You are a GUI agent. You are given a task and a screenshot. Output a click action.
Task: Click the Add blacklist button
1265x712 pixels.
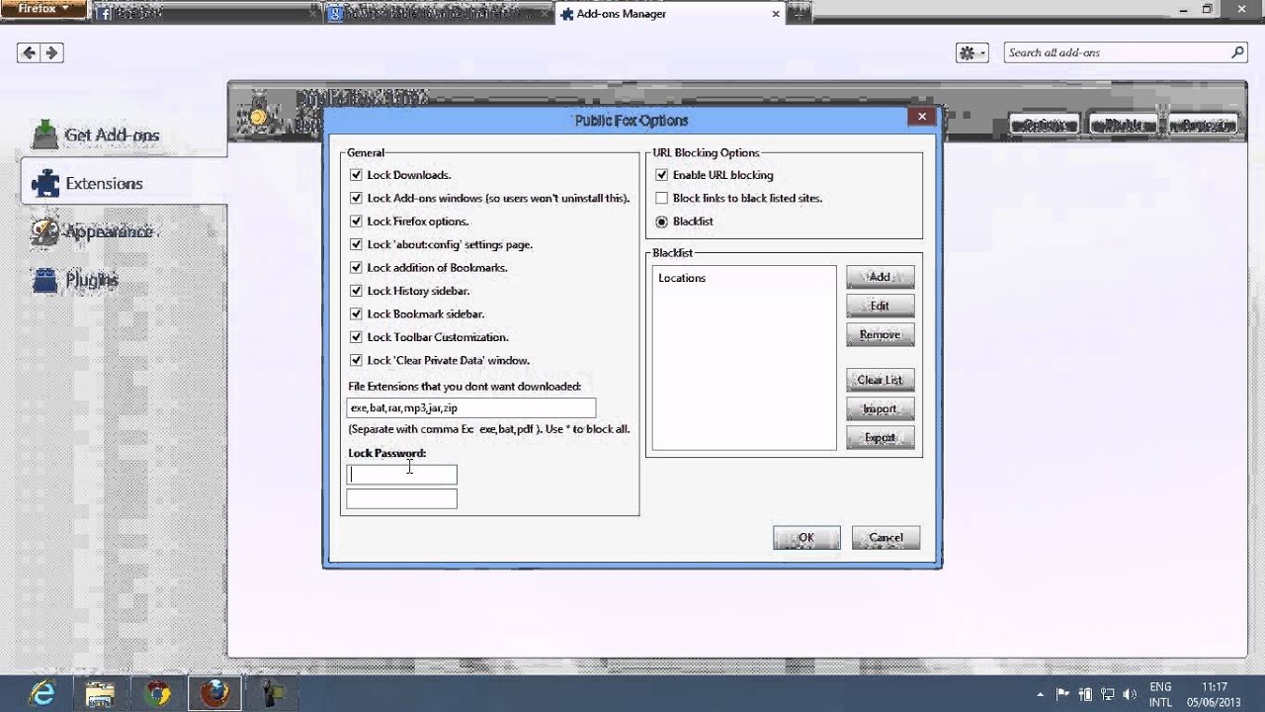[x=880, y=277]
